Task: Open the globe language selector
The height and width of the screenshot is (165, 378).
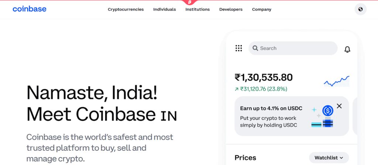Action: click(x=360, y=9)
